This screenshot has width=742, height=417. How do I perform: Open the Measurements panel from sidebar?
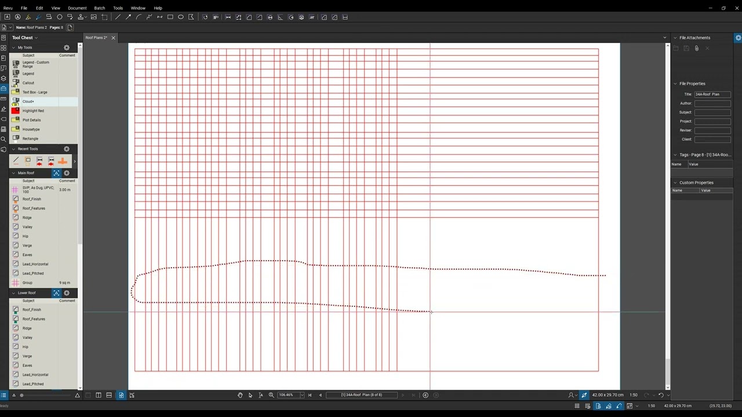coord(3,99)
